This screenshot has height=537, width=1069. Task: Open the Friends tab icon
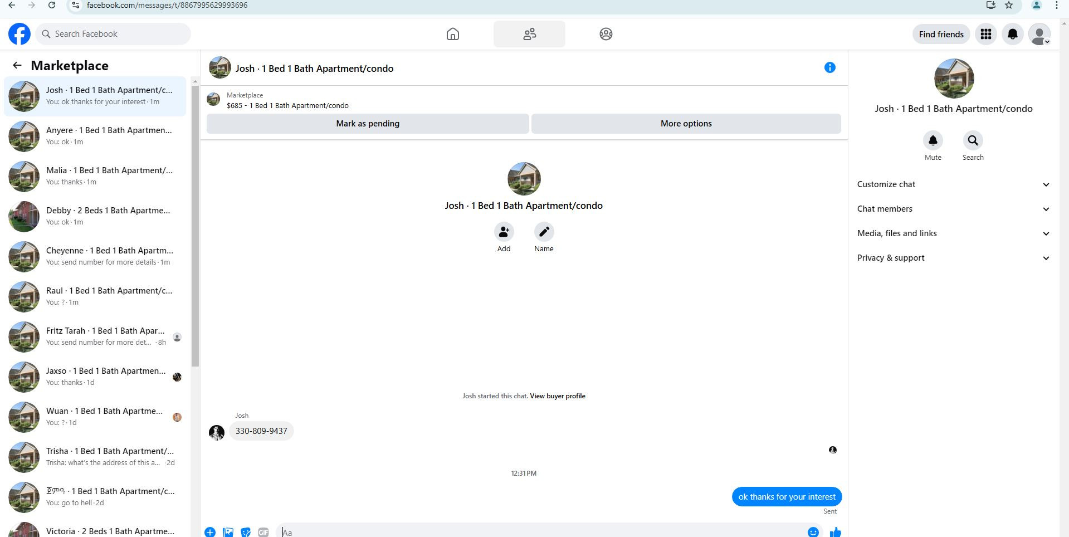529,34
